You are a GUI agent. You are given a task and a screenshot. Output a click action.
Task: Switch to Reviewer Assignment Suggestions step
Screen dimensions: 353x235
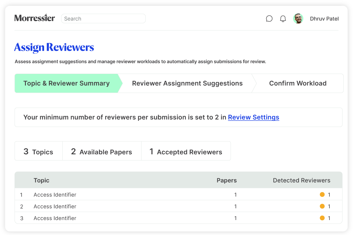point(187,83)
